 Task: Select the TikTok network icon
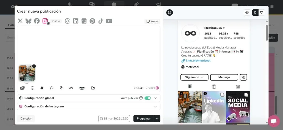(101, 21)
